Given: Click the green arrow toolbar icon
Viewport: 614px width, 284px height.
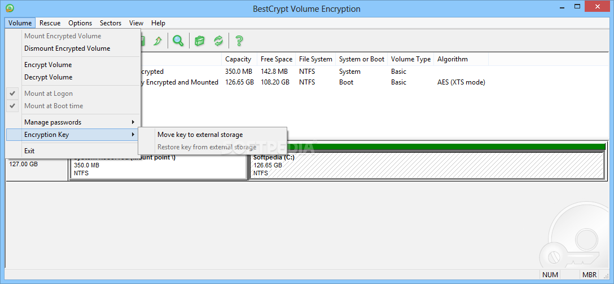Looking at the screenshot, I should [158, 41].
